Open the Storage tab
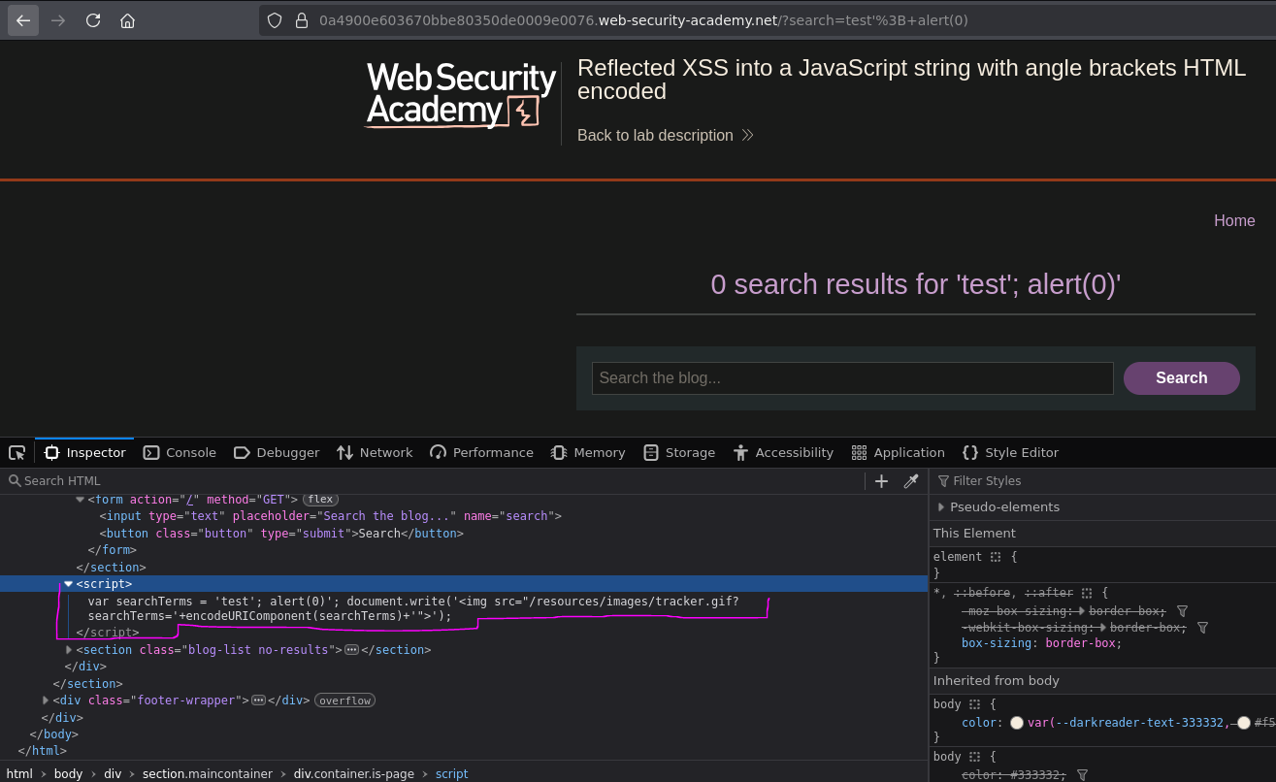This screenshot has height=782, width=1276. 679,452
